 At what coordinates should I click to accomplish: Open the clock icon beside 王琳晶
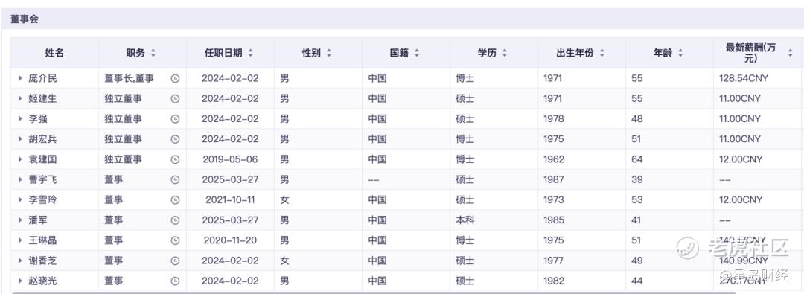175,240
